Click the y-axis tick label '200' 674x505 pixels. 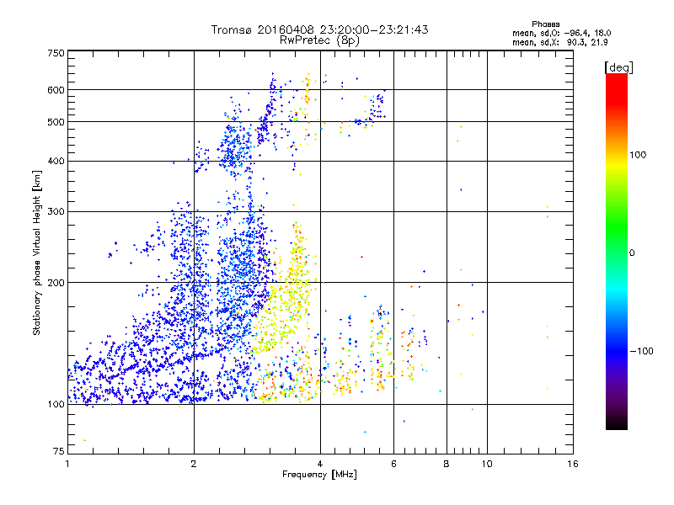coord(56,283)
